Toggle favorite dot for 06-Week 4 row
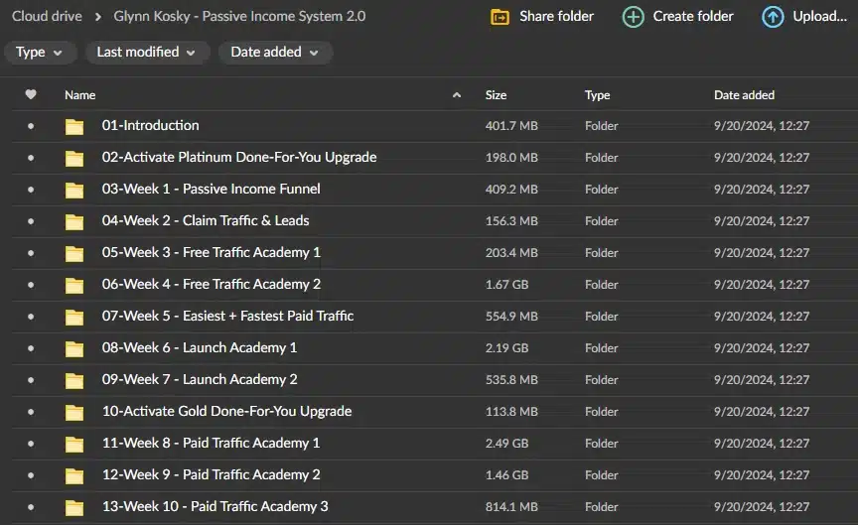 coord(31,285)
